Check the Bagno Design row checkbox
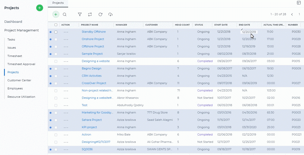The width and height of the screenshot is (304, 155). click(56, 69)
